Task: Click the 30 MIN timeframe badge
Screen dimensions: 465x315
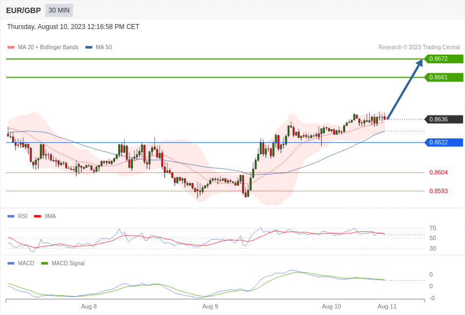Action: [x=59, y=10]
